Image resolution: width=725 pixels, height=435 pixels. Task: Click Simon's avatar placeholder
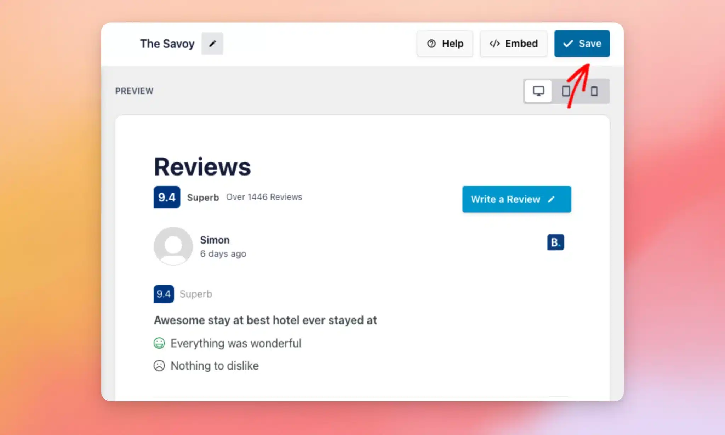tap(173, 246)
